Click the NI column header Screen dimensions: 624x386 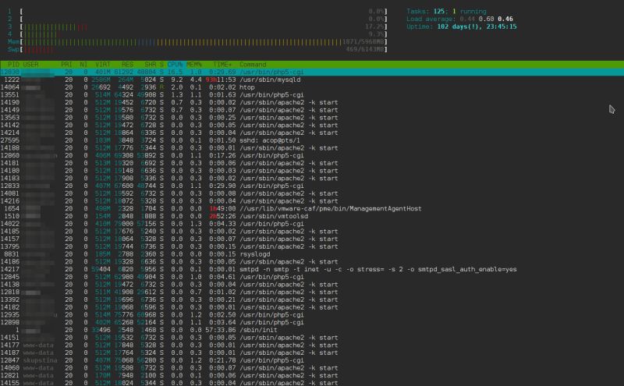coord(83,65)
